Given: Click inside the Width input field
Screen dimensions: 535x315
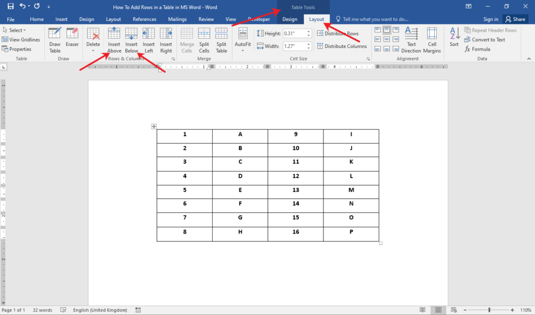Looking at the screenshot, I should tap(294, 46).
